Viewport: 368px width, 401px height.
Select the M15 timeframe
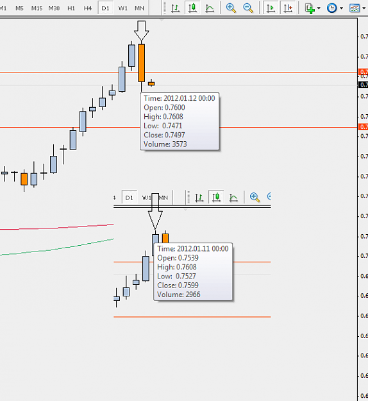37,8
